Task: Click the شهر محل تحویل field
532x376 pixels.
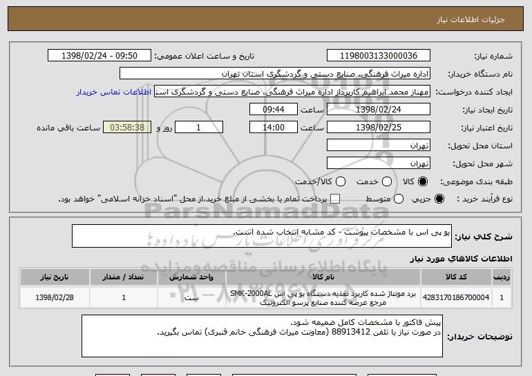Action: pos(379,164)
